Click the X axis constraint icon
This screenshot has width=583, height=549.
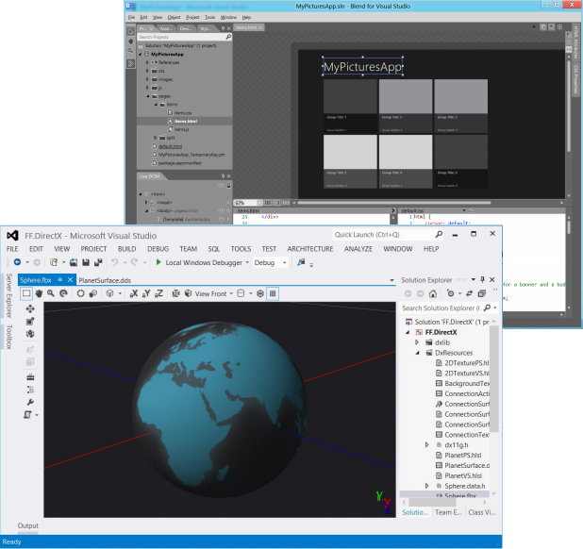134,293
